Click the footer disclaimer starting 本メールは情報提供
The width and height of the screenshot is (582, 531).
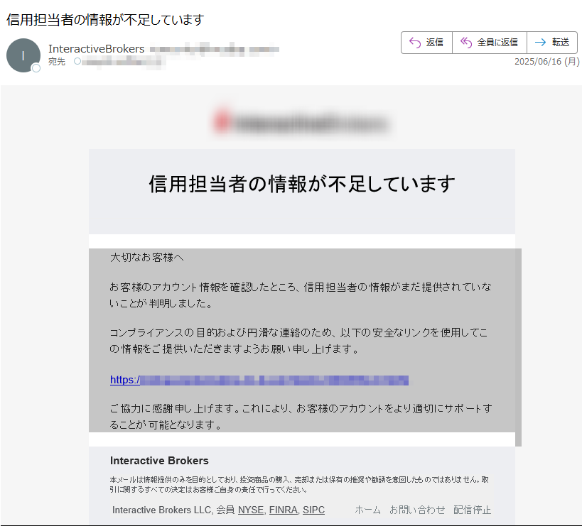coord(299,484)
